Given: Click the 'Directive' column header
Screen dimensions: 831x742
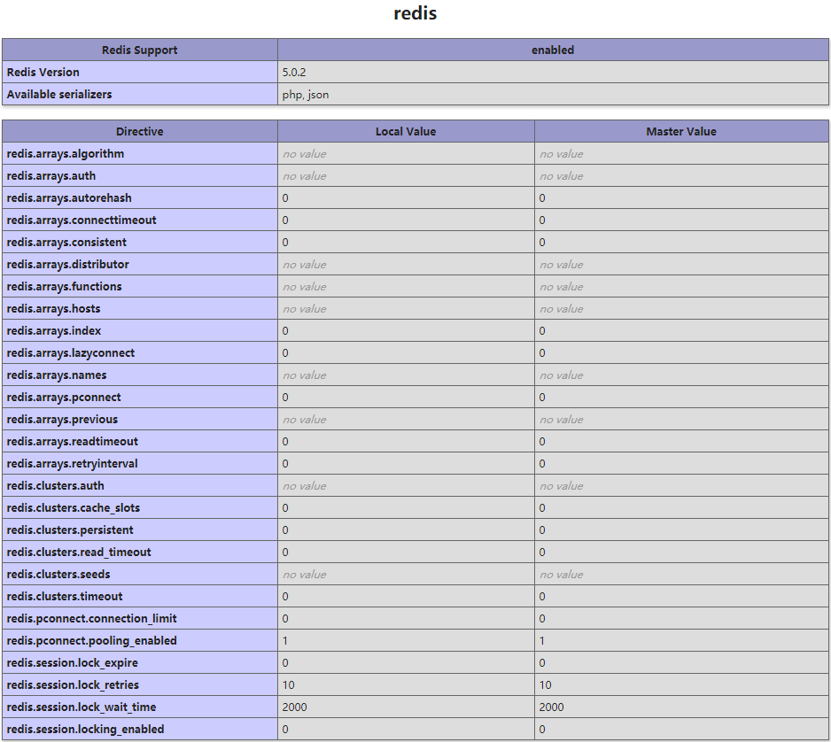Looking at the screenshot, I should pyautogui.click(x=140, y=131).
